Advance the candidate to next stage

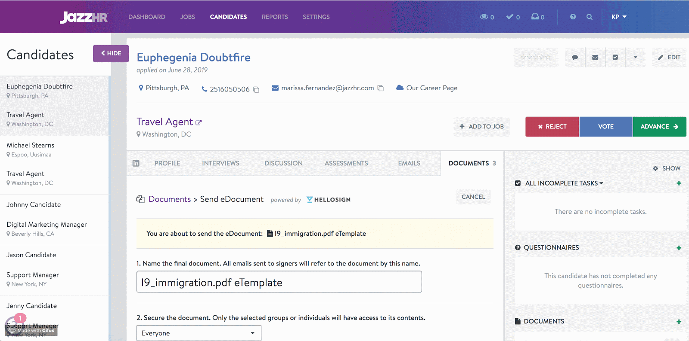point(659,127)
